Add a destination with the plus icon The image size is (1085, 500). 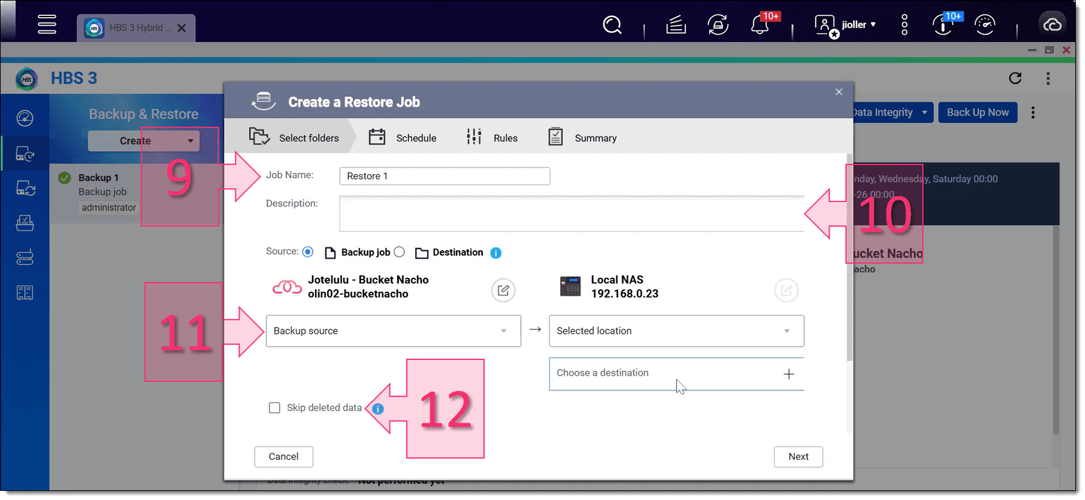click(x=788, y=374)
